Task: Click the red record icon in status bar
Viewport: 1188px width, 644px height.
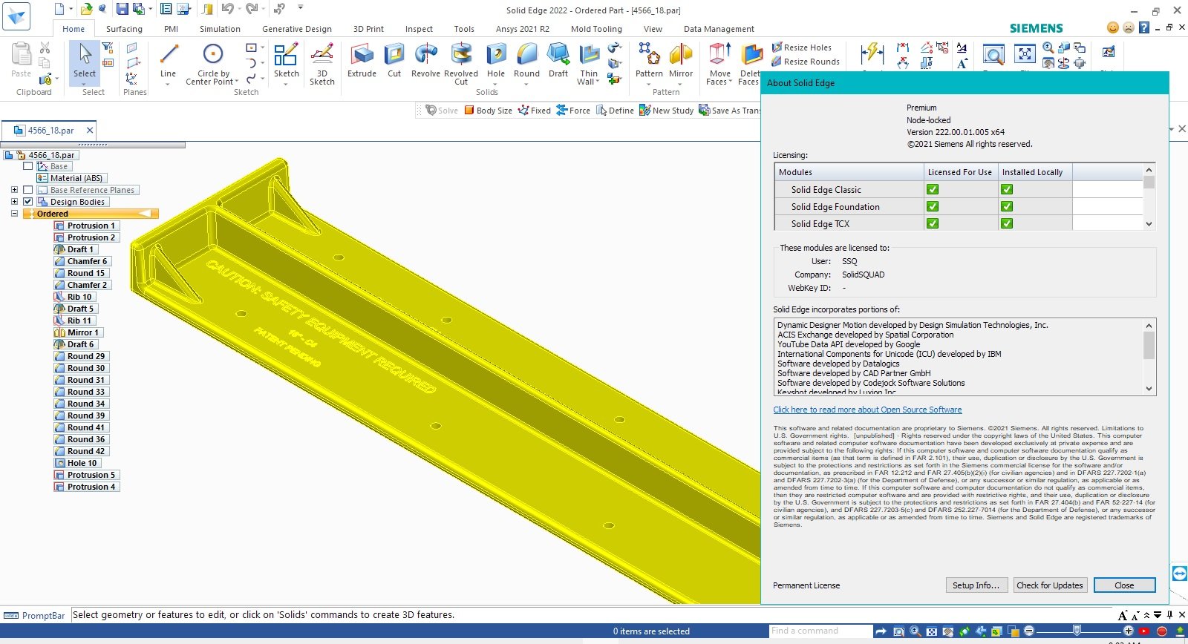Action: pos(1162,631)
